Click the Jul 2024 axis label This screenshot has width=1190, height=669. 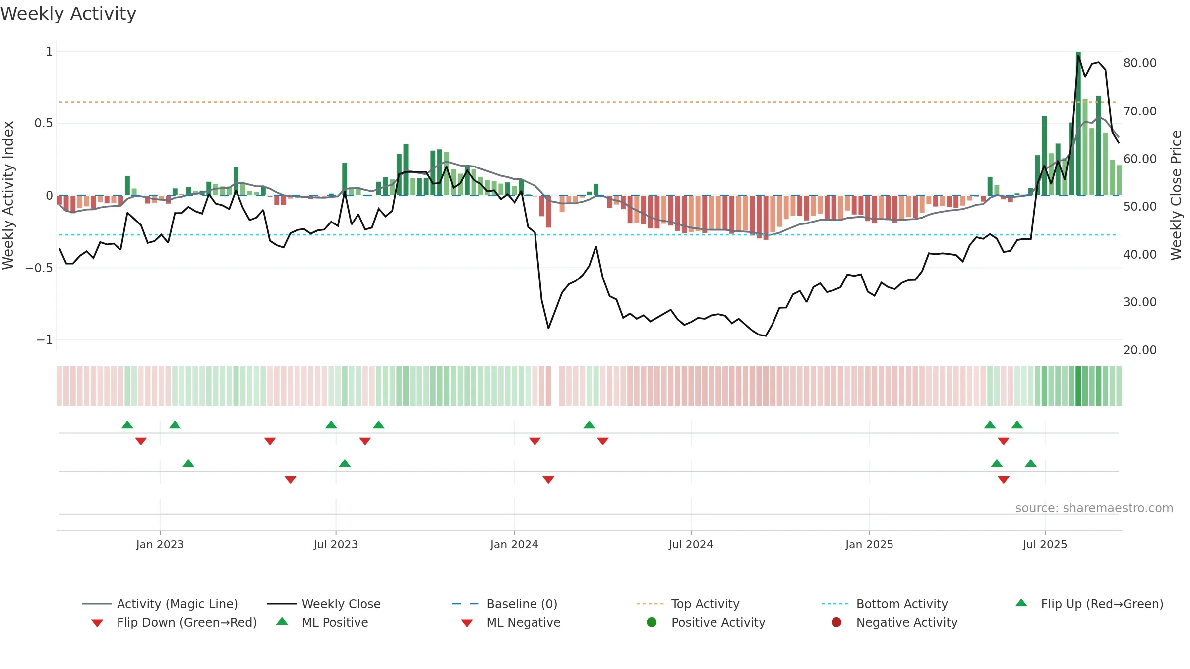(x=691, y=544)
